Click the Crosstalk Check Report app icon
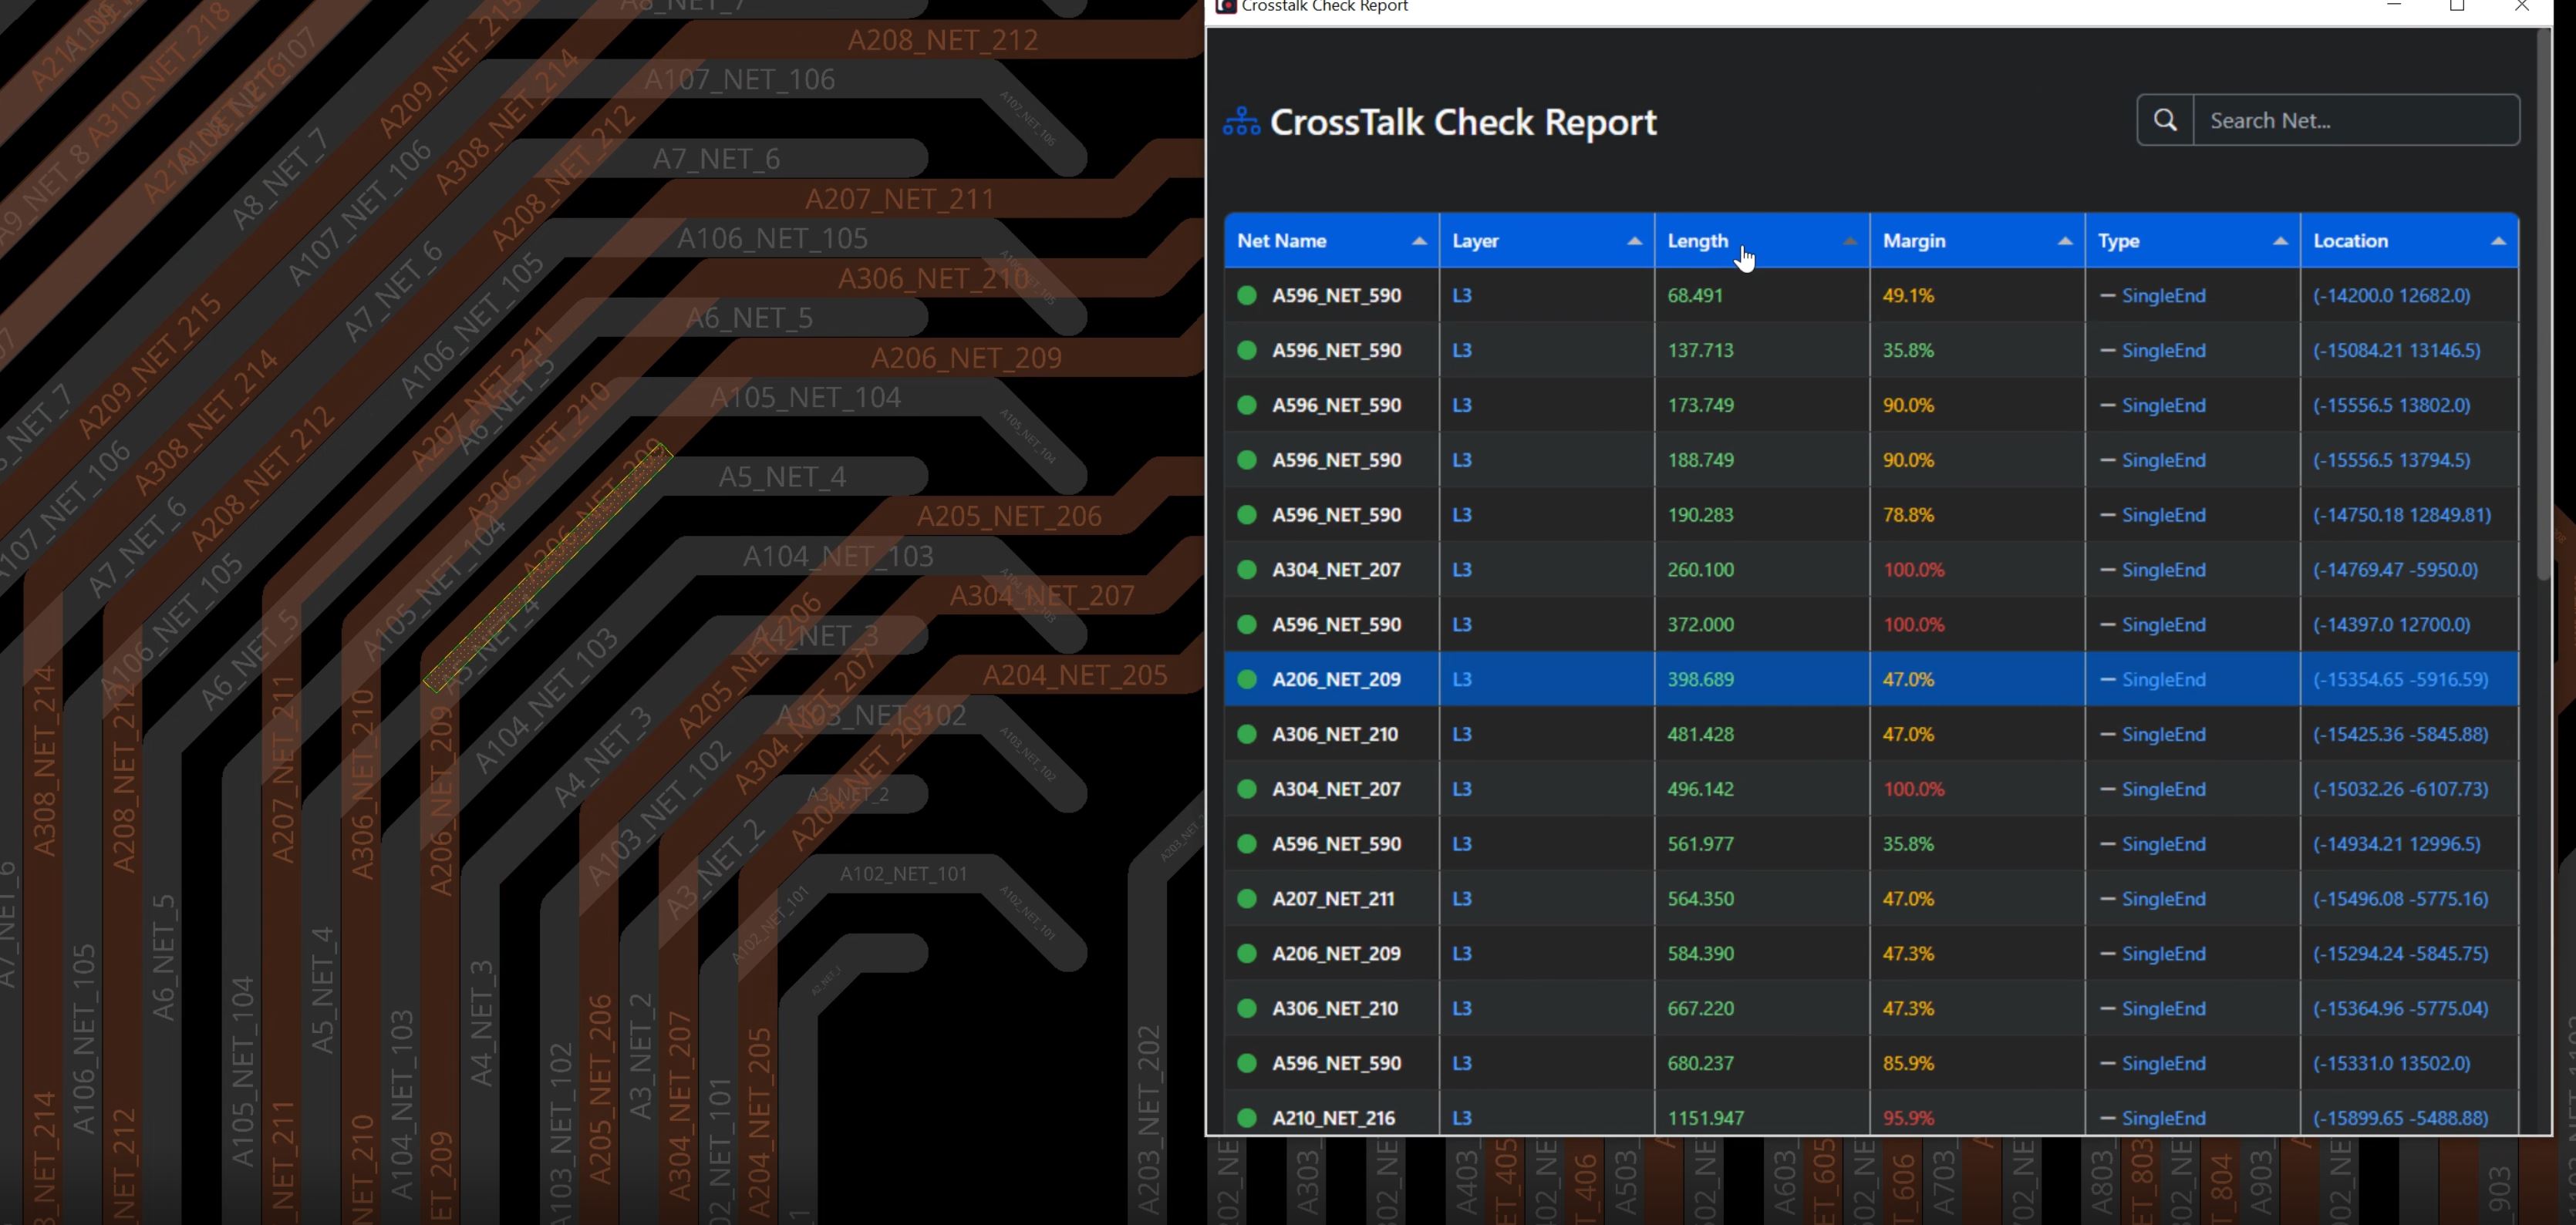The image size is (2576, 1225). pos(1225,6)
